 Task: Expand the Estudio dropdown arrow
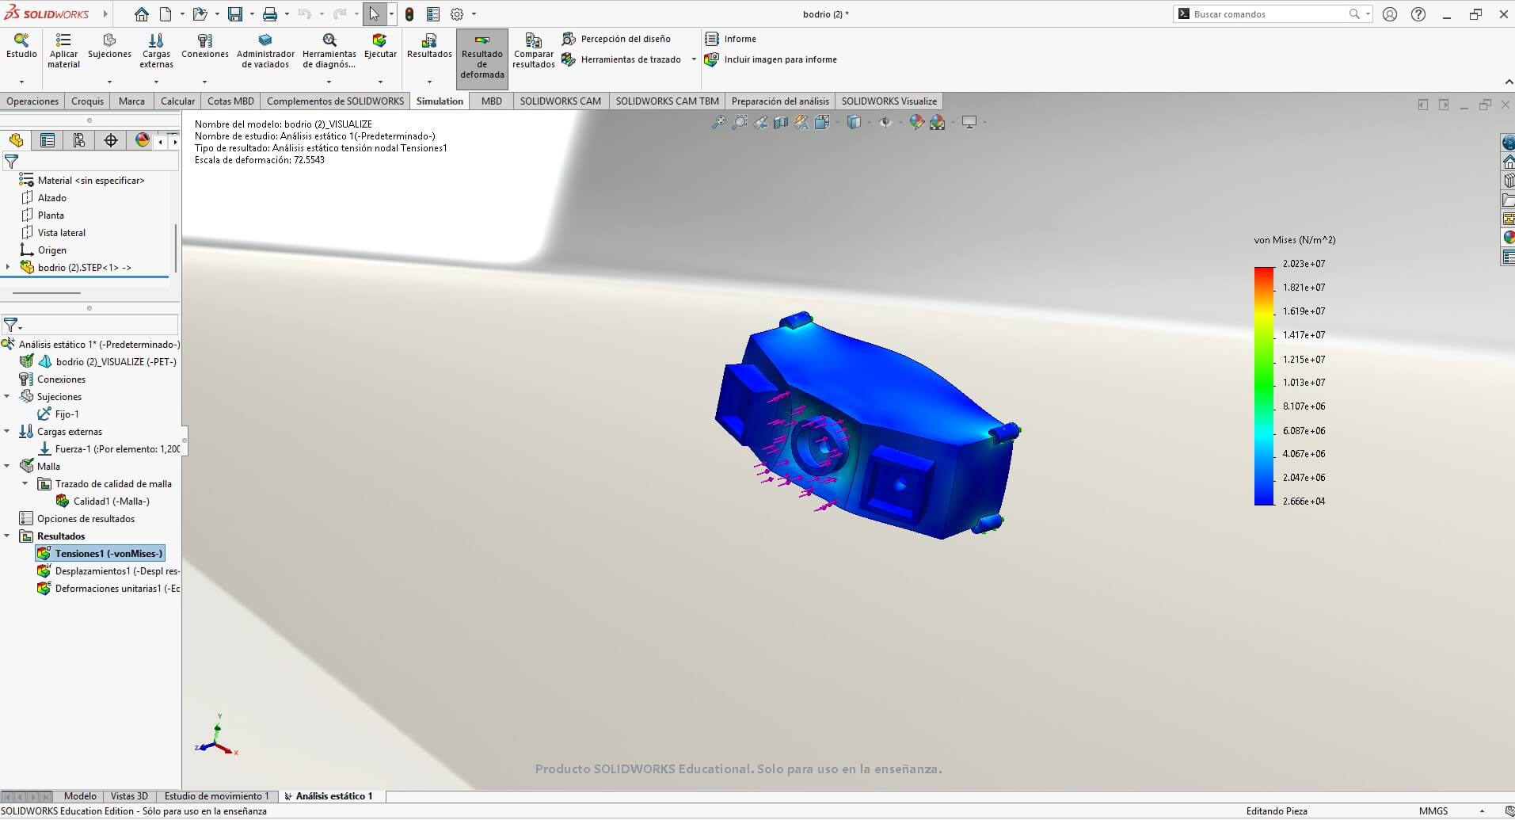(x=21, y=82)
